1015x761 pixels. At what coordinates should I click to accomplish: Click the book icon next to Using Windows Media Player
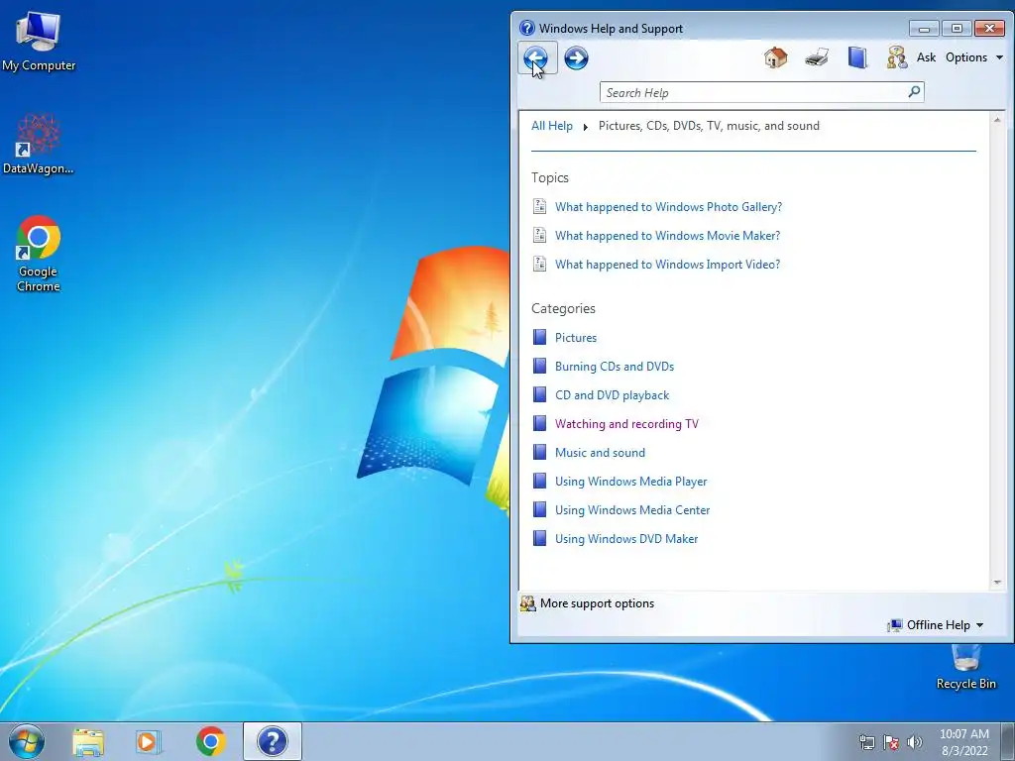[539, 481]
